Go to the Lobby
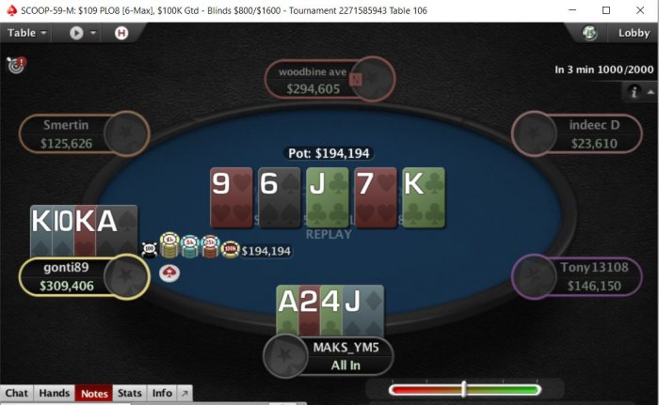 [634, 33]
